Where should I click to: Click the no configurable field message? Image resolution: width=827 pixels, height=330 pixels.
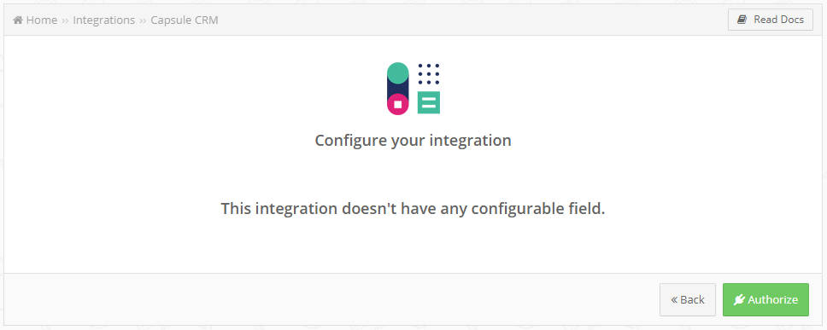coord(413,208)
